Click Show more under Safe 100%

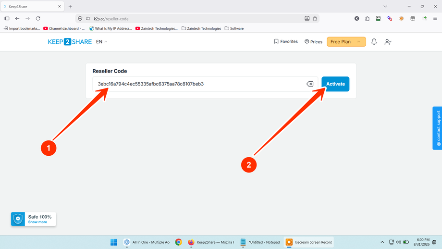pyautogui.click(x=37, y=222)
